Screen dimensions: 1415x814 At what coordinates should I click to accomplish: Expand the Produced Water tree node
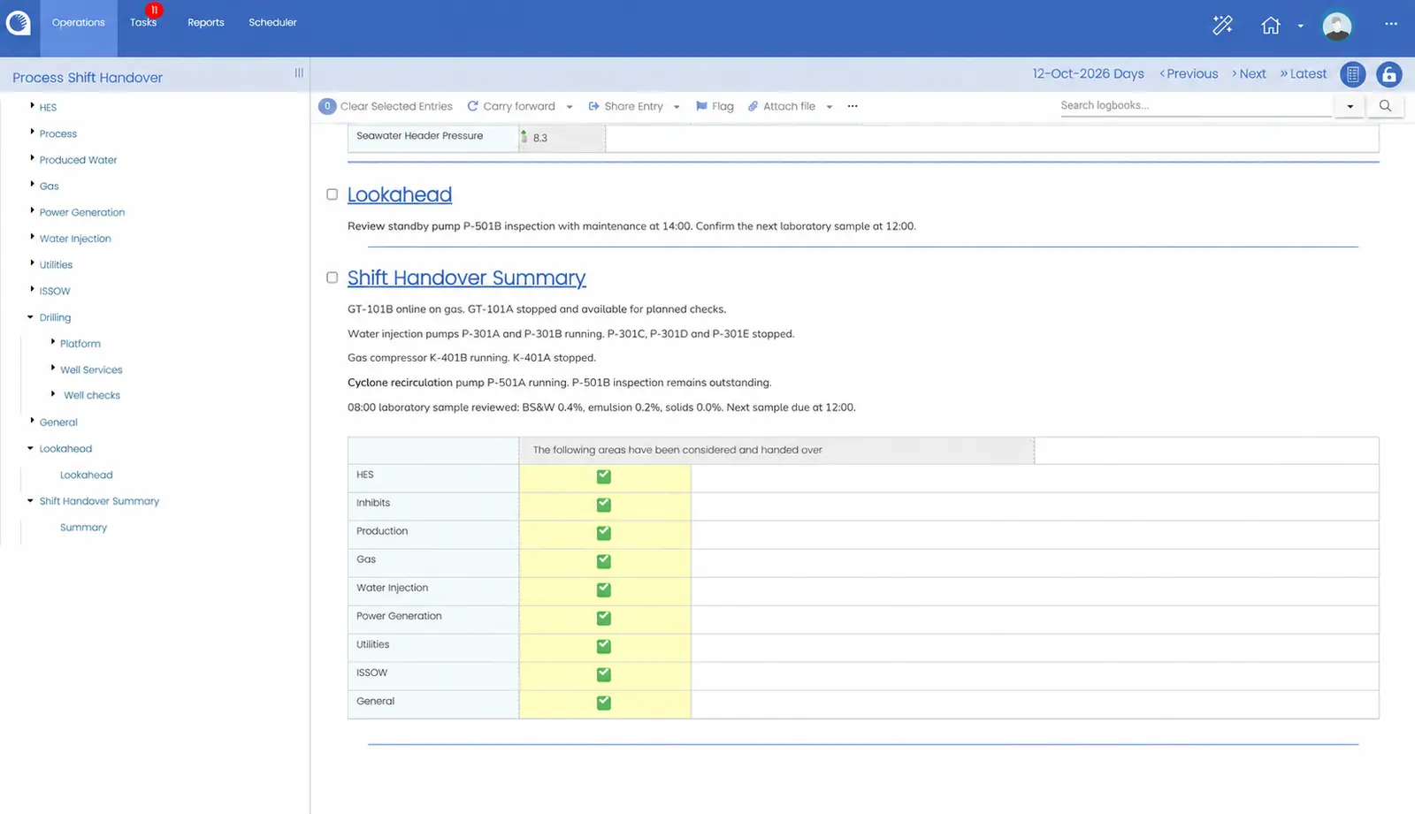[32, 158]
